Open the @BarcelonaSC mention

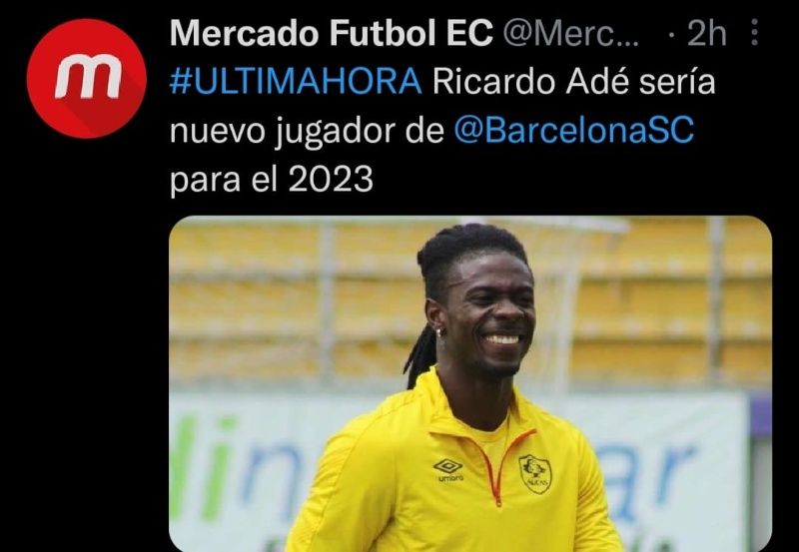point(574,131)
